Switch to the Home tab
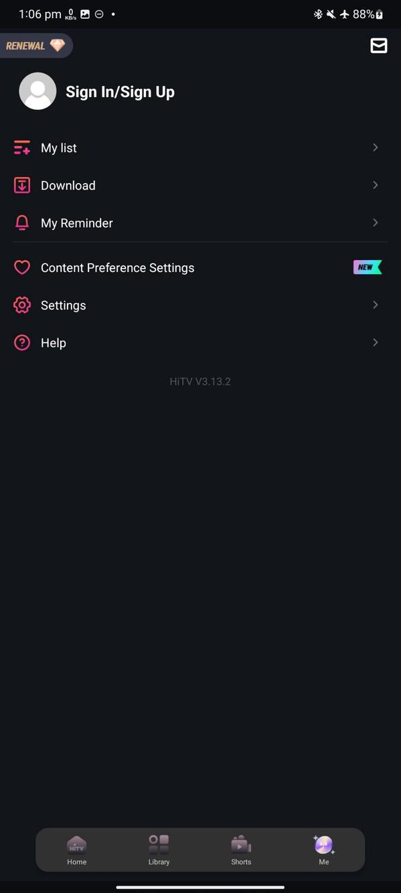 [76, 849]
